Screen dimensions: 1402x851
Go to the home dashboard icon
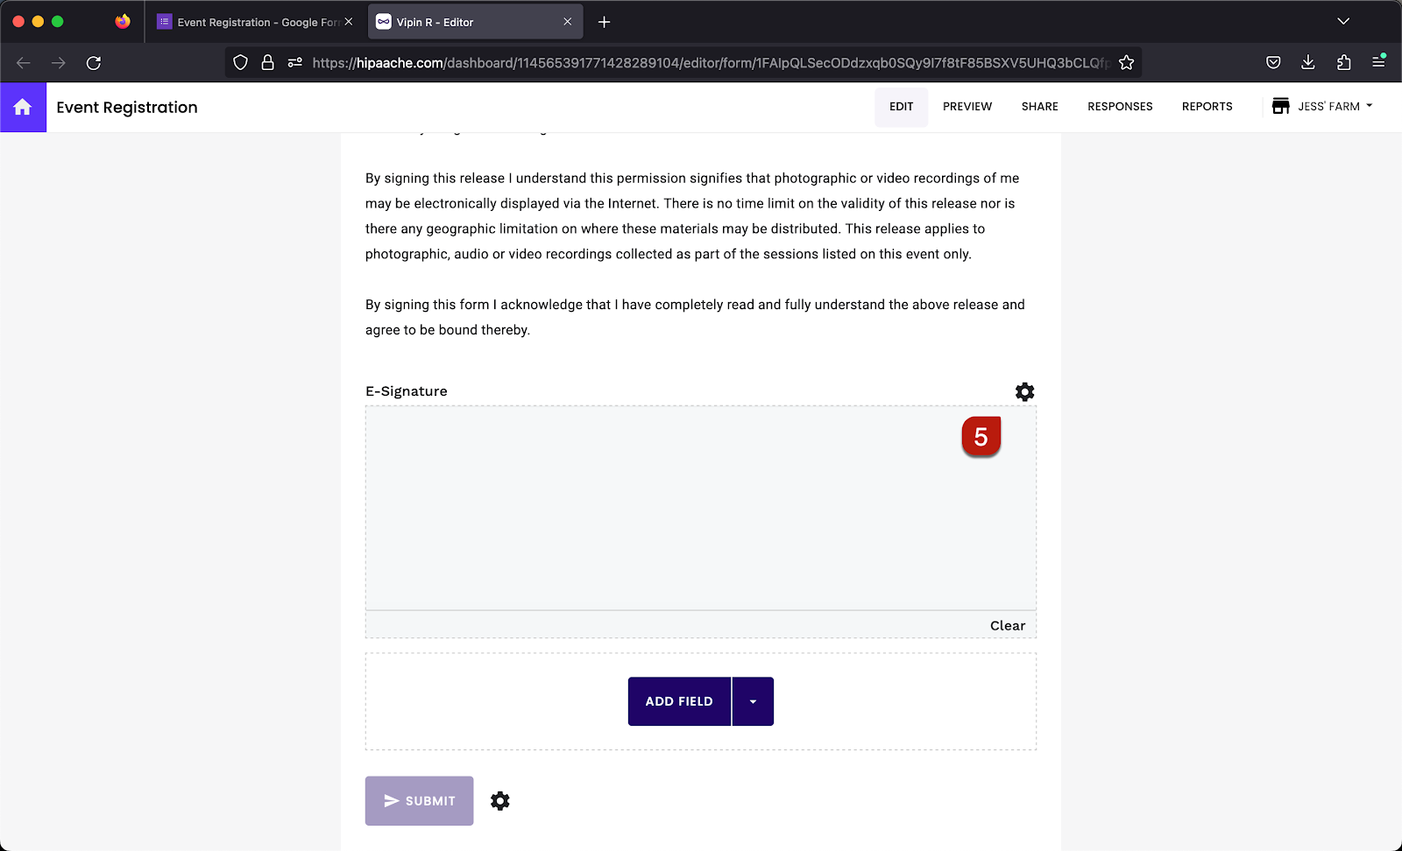(x=23, y=107)
